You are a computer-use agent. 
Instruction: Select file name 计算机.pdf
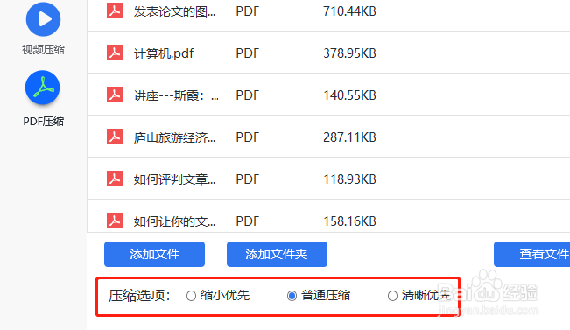click(164, 53)
